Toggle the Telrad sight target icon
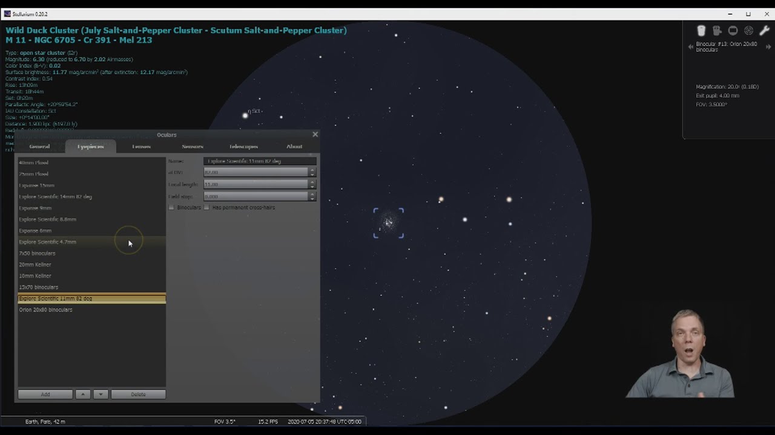This screenshot has width=775, height=435. (748, 31)
